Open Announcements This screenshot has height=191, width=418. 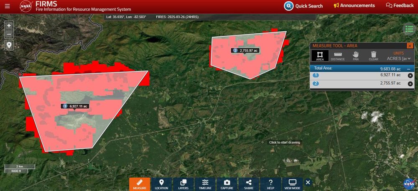tap(354, 5)
